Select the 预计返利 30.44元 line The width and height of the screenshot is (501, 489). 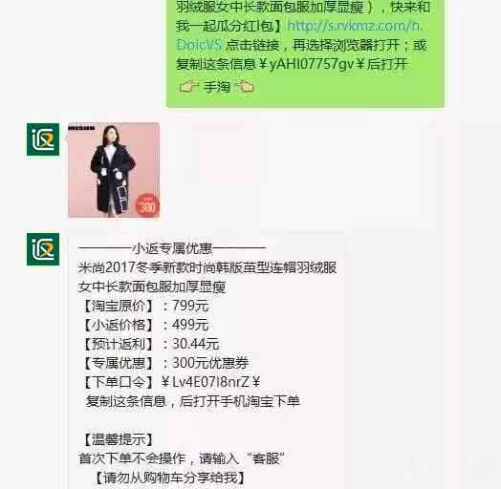click(151, 344)
